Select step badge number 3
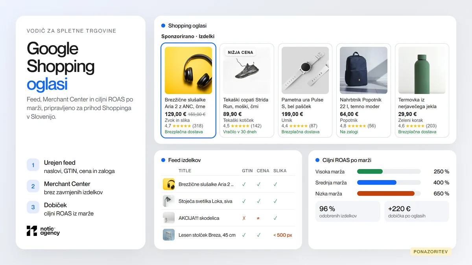 33,207
